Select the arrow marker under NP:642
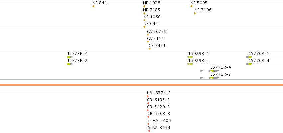The height and width of the screenshot is (133, 283). click(144, 27)
